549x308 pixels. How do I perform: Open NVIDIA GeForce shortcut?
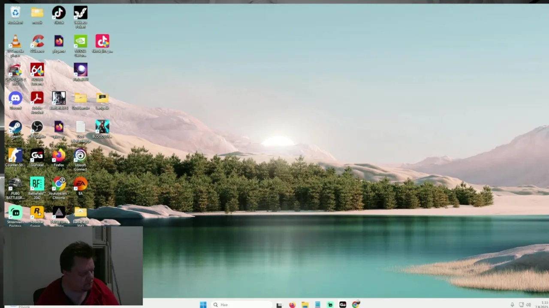pos(81,45)
